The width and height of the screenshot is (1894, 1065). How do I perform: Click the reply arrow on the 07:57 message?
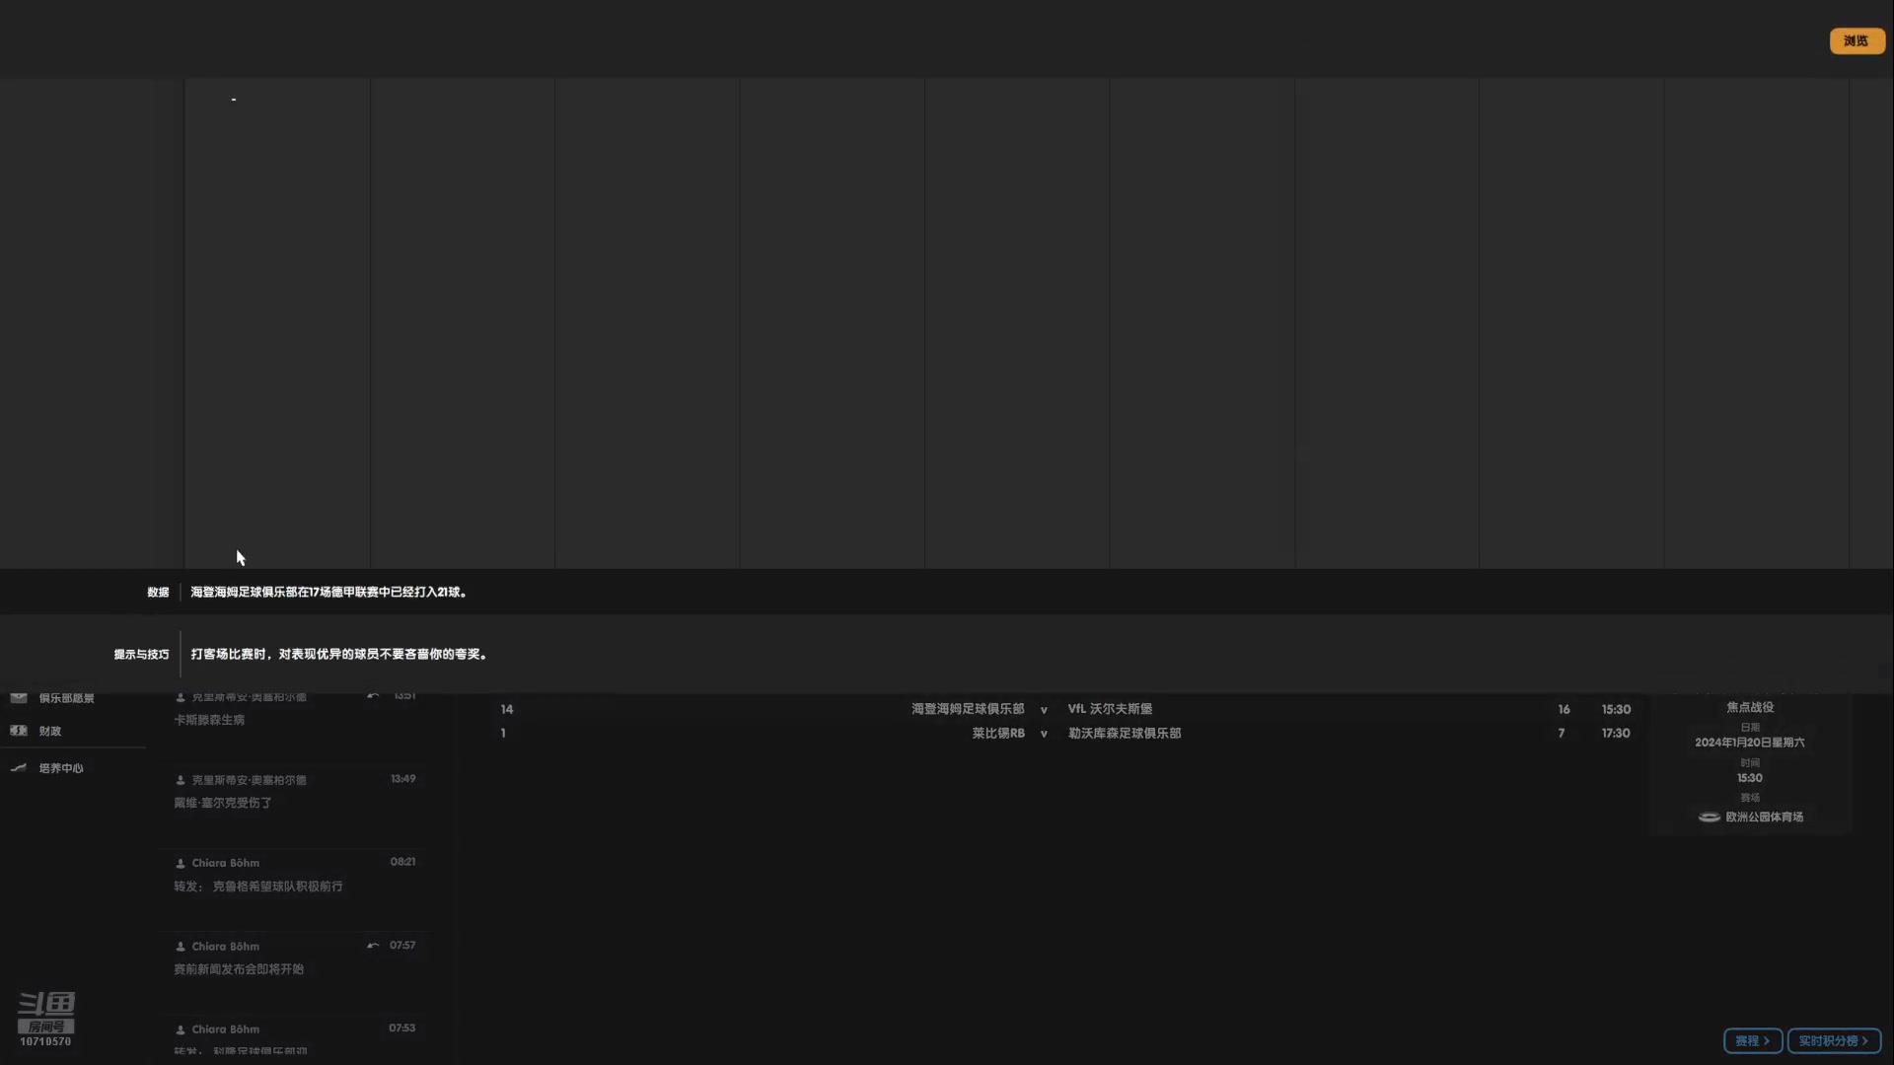coord(373,945)
